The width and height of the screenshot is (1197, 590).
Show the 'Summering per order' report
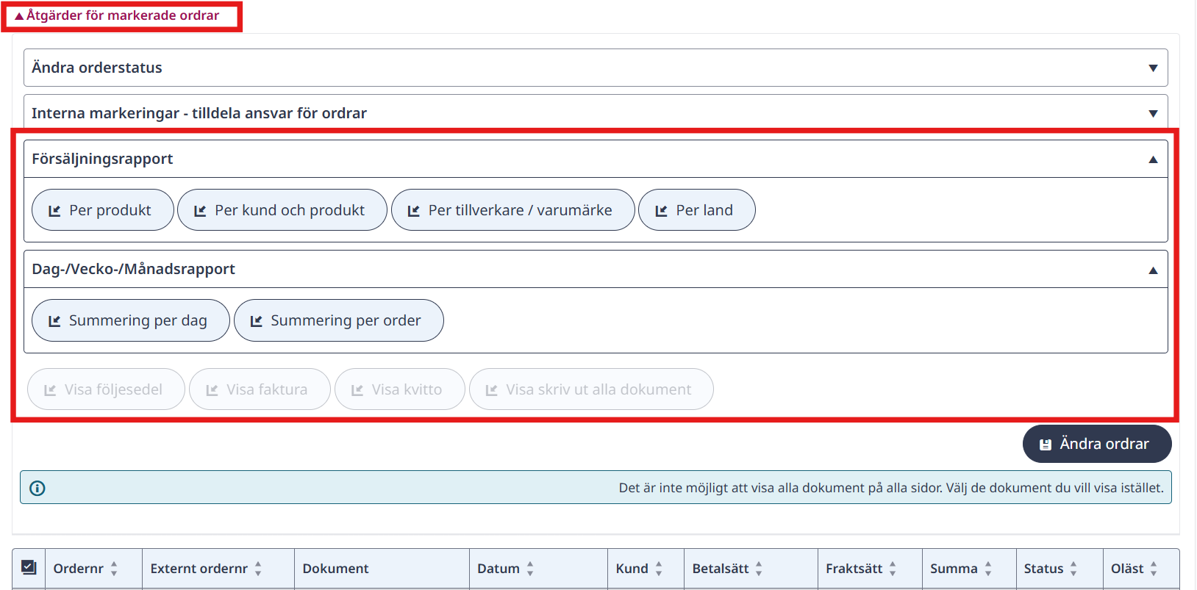tap(339, 320)
